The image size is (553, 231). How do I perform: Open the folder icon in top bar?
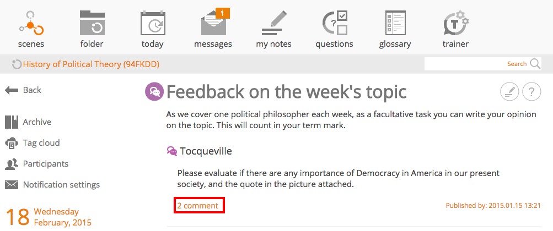click(x=92, y=23)
